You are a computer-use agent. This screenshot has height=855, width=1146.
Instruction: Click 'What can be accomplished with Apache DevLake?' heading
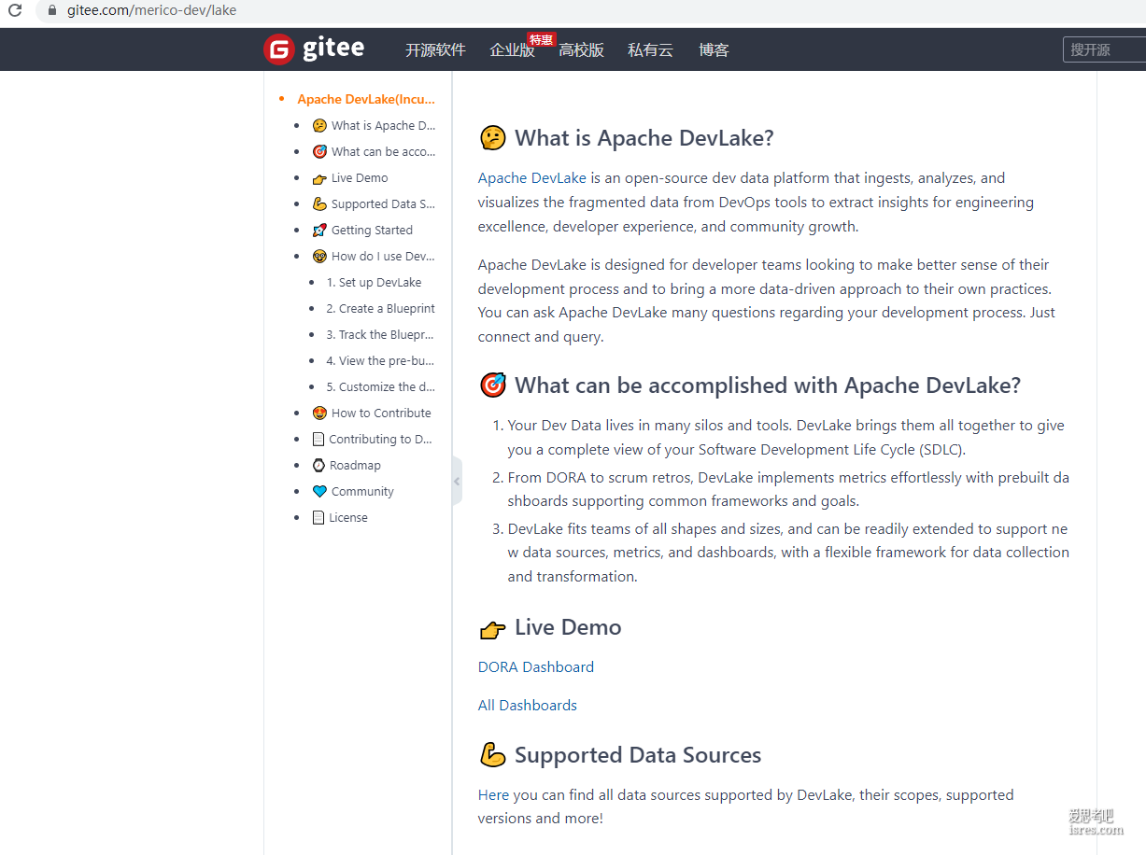768,385
